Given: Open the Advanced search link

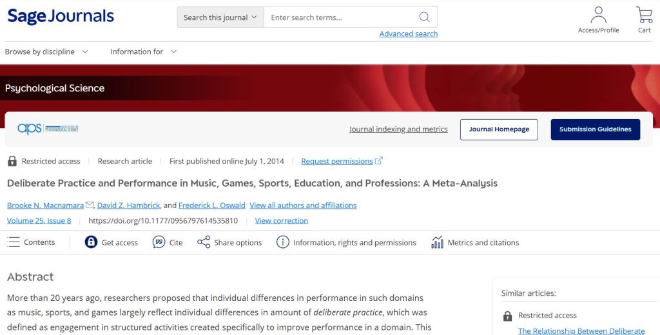Looking at the screenshot, I should [x=408, y=33].
